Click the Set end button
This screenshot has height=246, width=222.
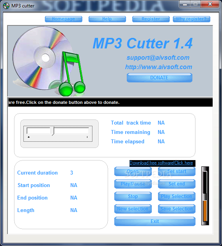[177, 184]
